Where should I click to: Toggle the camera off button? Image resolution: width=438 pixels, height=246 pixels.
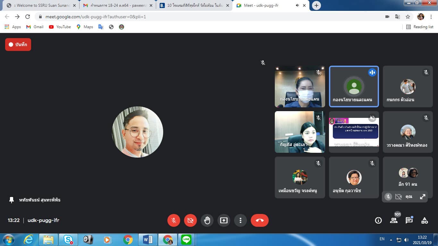coord(190,220)
